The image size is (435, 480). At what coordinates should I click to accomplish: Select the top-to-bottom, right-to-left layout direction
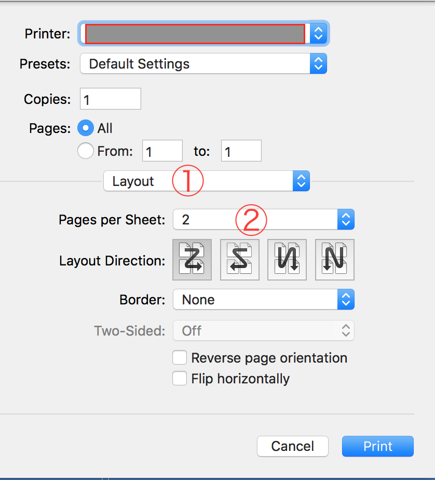287,260
